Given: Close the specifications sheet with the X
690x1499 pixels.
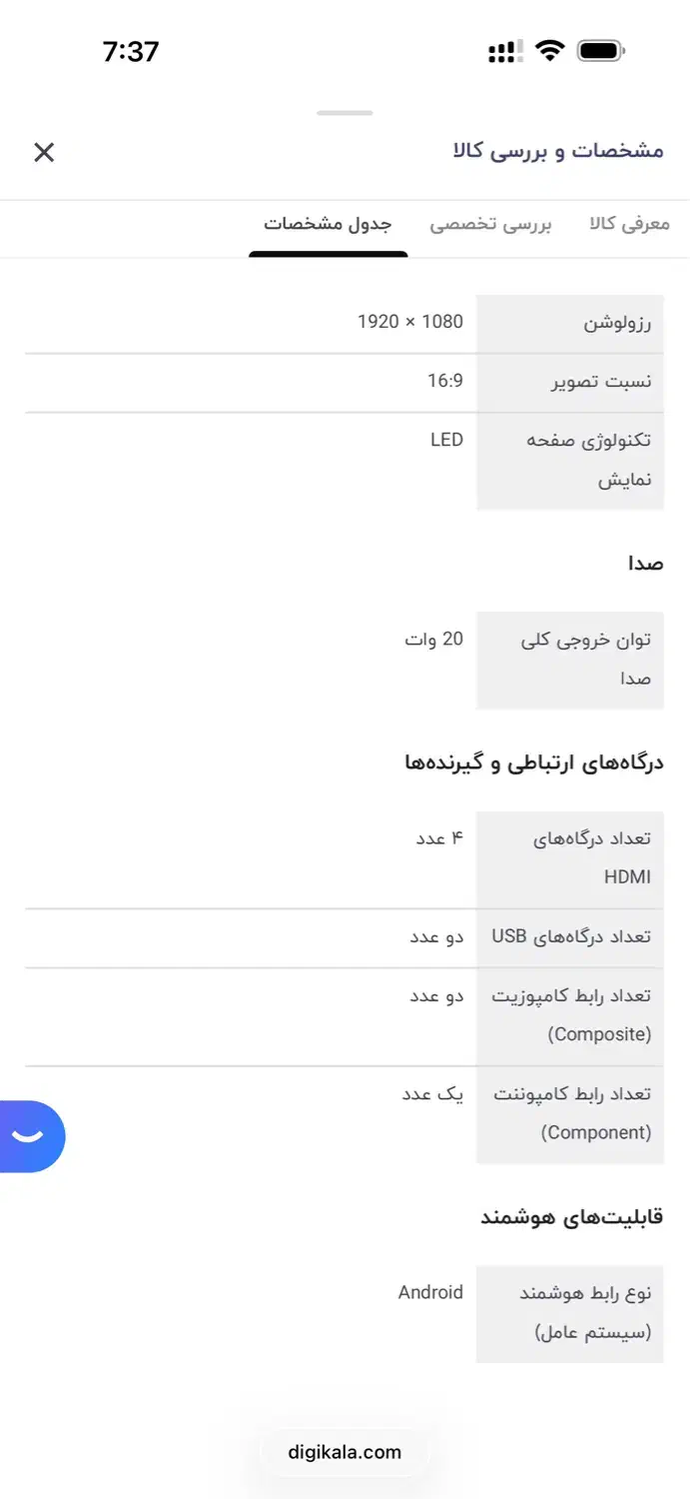Looking at the screenshot, I should (x=43, y=152).
